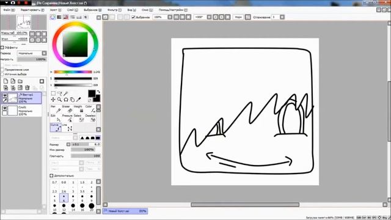Image resolution: width=391 pixels, height=220 pixels.
Task: Choose the lasso selection tool
Action: 60,94
